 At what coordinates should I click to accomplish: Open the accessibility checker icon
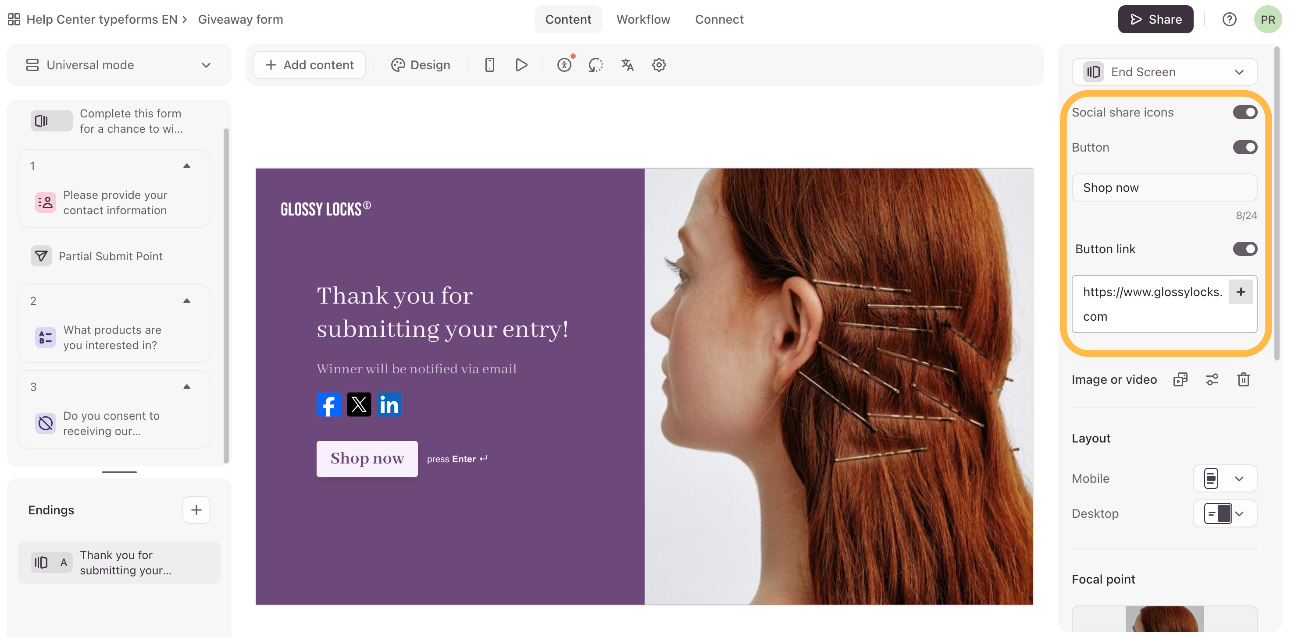[x=564, y=65]
